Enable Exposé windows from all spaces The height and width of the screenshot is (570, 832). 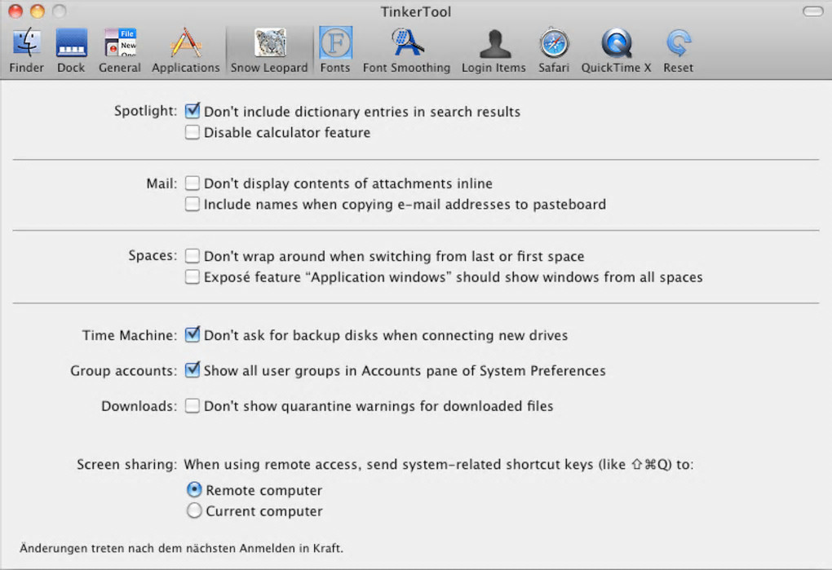[192, 276]
